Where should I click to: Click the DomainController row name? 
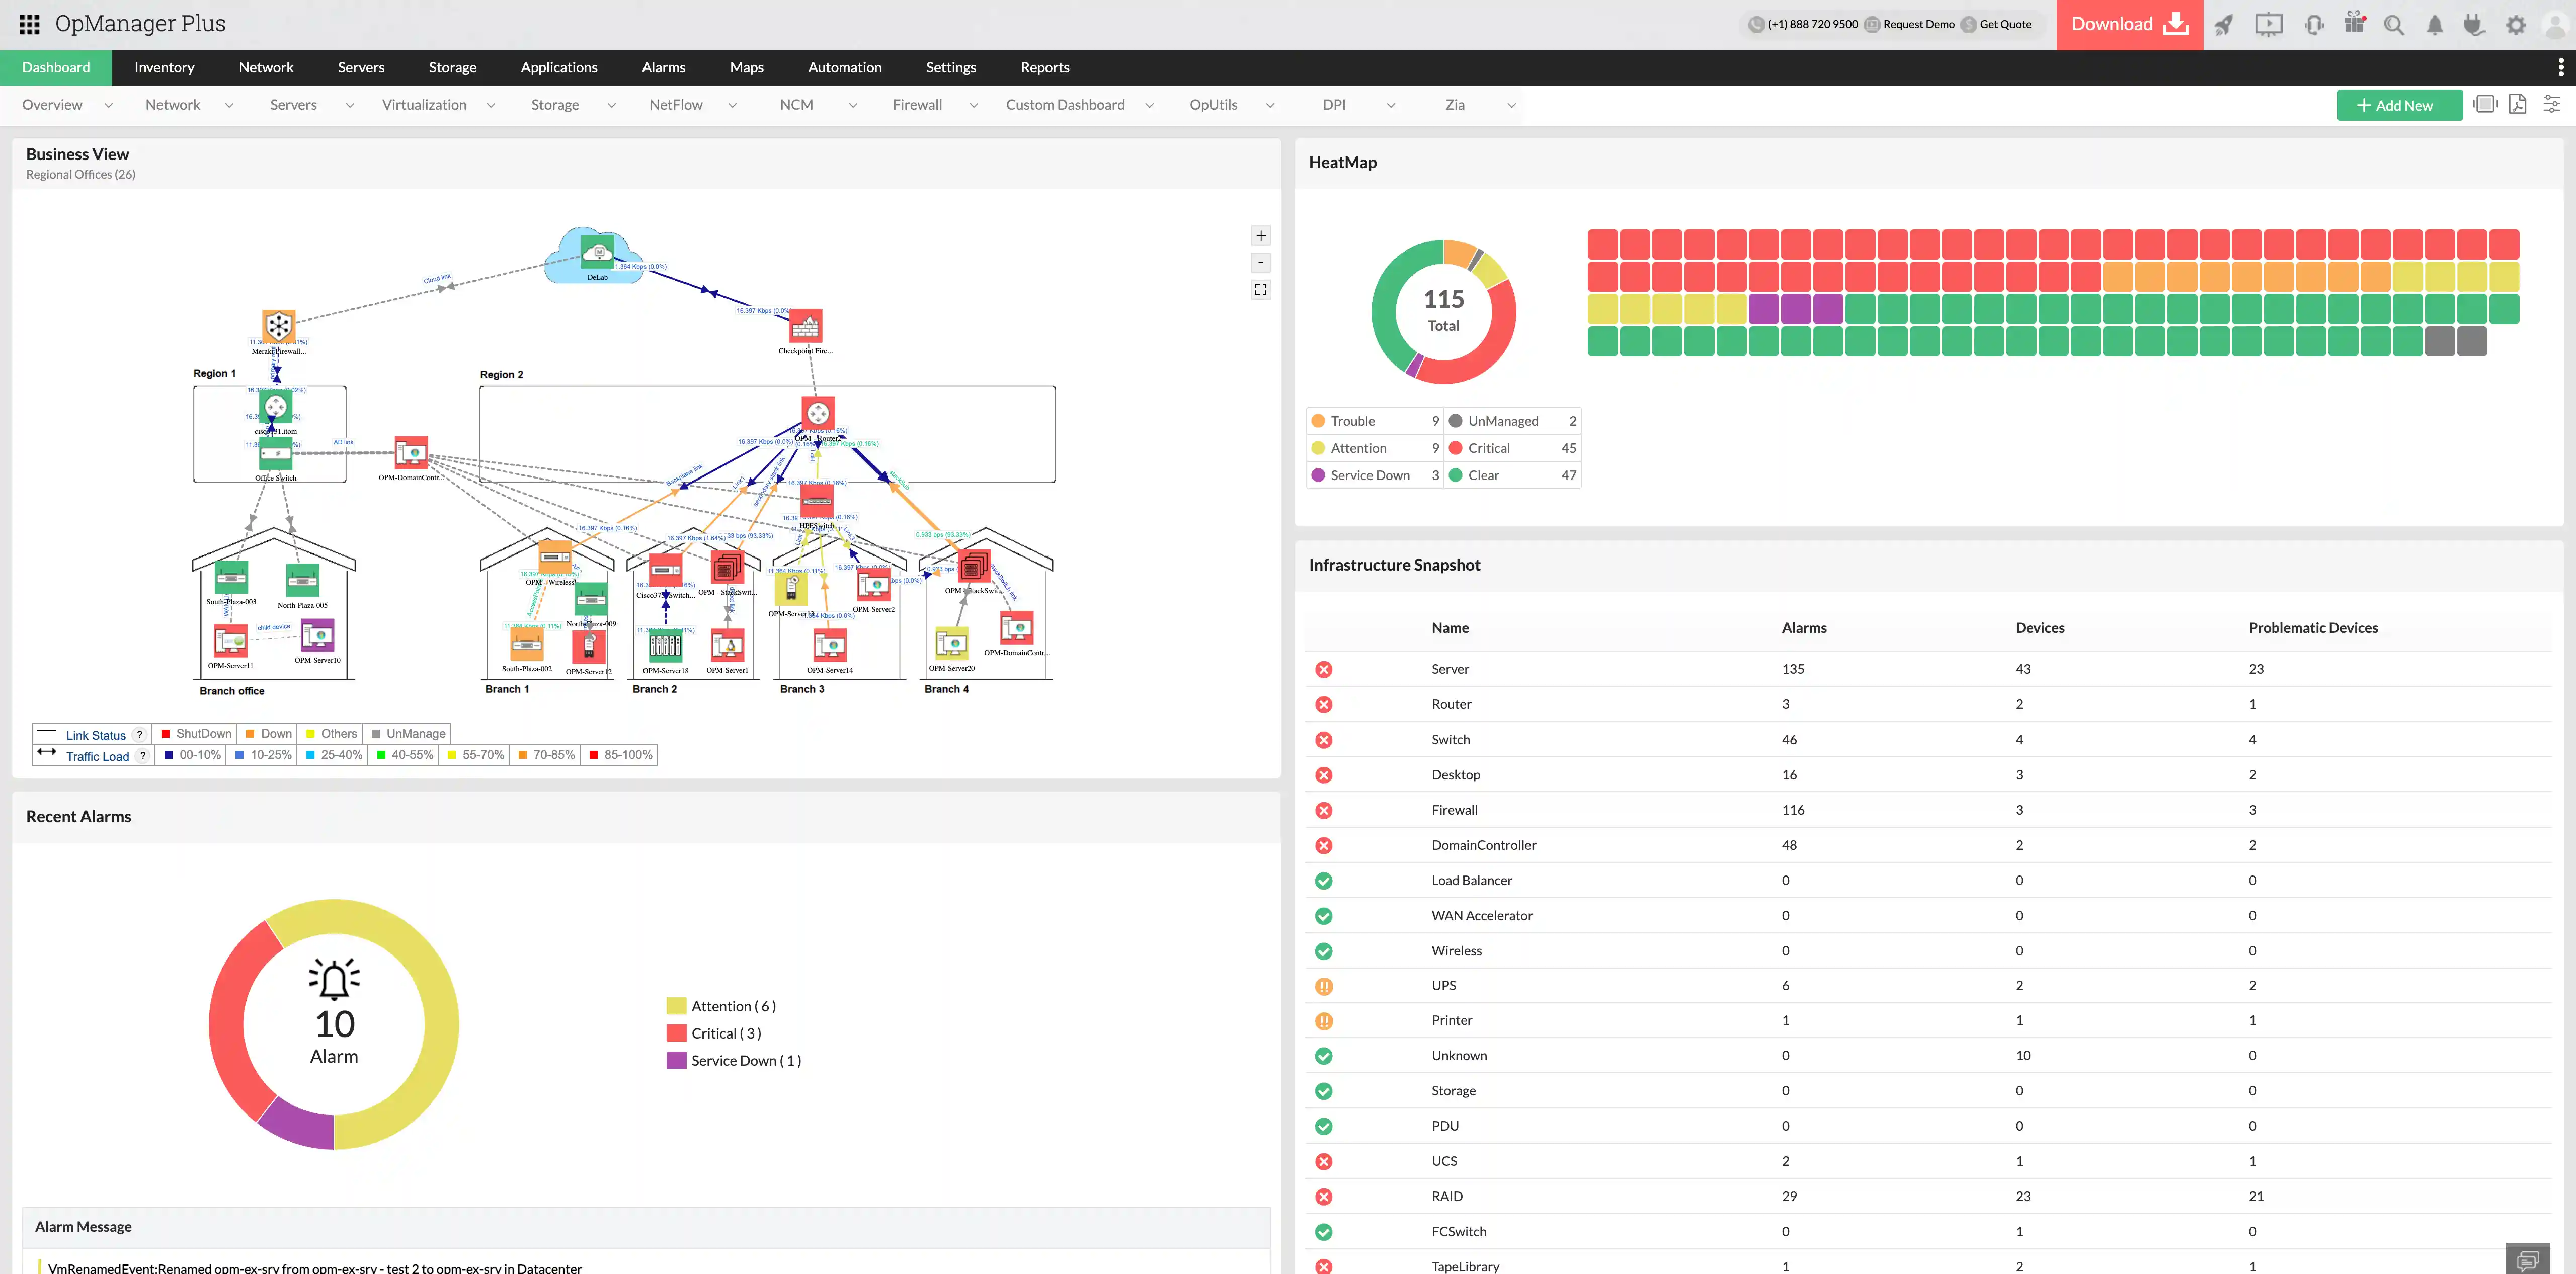1483,845
